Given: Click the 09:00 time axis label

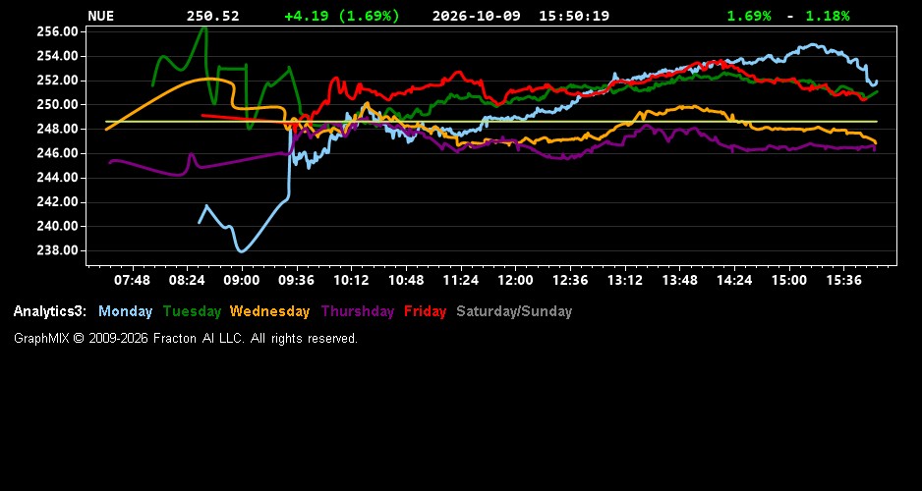Looking at the screenshot, I should [x=242, y=280].
